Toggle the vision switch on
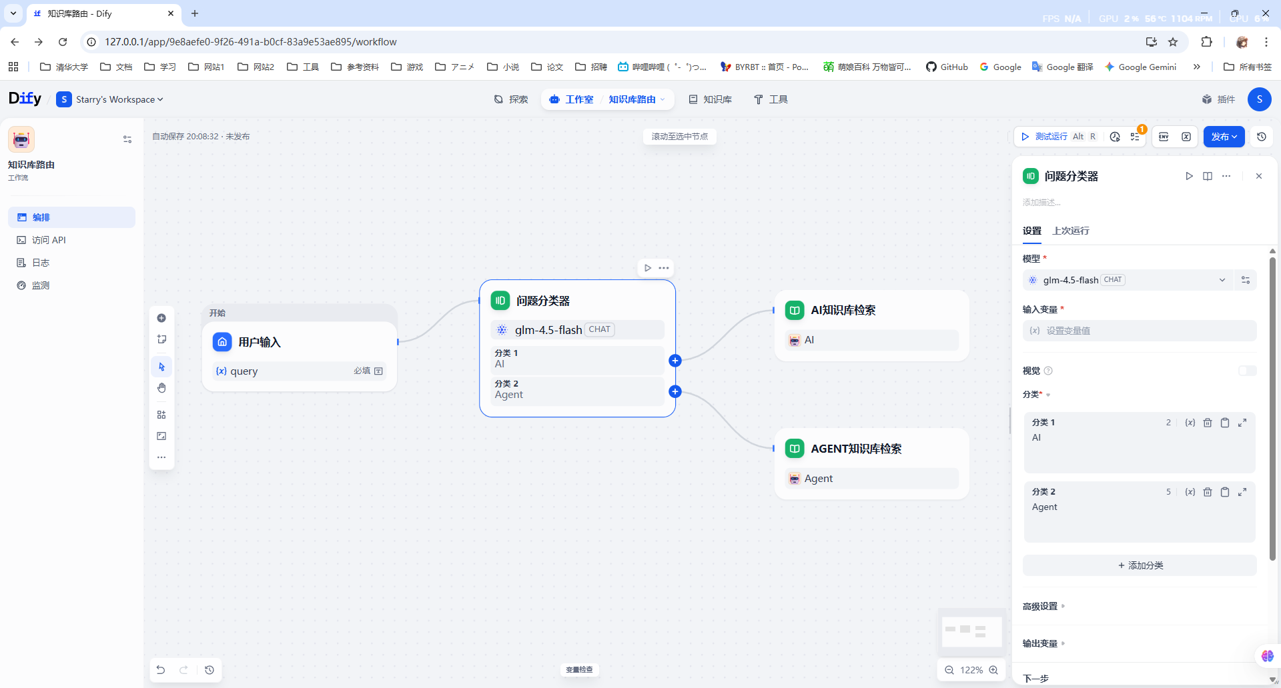The image size is (1281, 688). tap(1247, 371)
